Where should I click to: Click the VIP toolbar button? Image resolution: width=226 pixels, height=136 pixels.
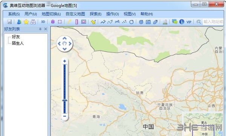[x=189, y=22]
